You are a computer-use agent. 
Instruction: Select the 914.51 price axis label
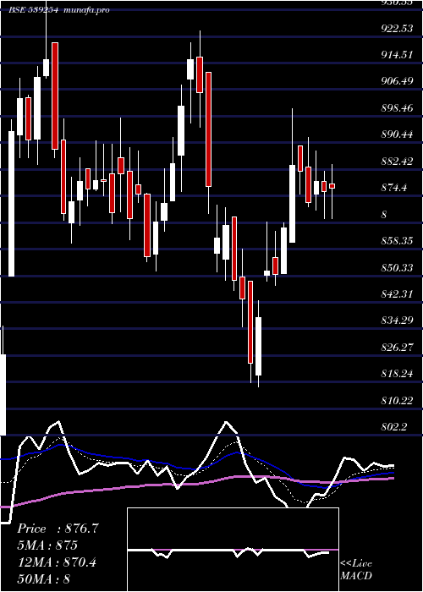[395, 55]
